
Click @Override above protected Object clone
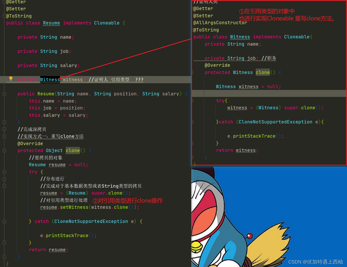pos(30,144)
